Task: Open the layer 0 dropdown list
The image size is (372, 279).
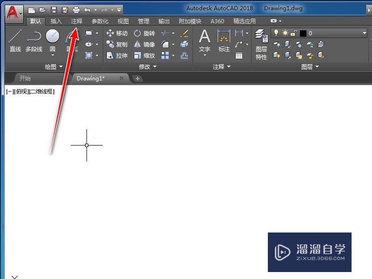Action: pyautogui.click(x=365, y=33)
